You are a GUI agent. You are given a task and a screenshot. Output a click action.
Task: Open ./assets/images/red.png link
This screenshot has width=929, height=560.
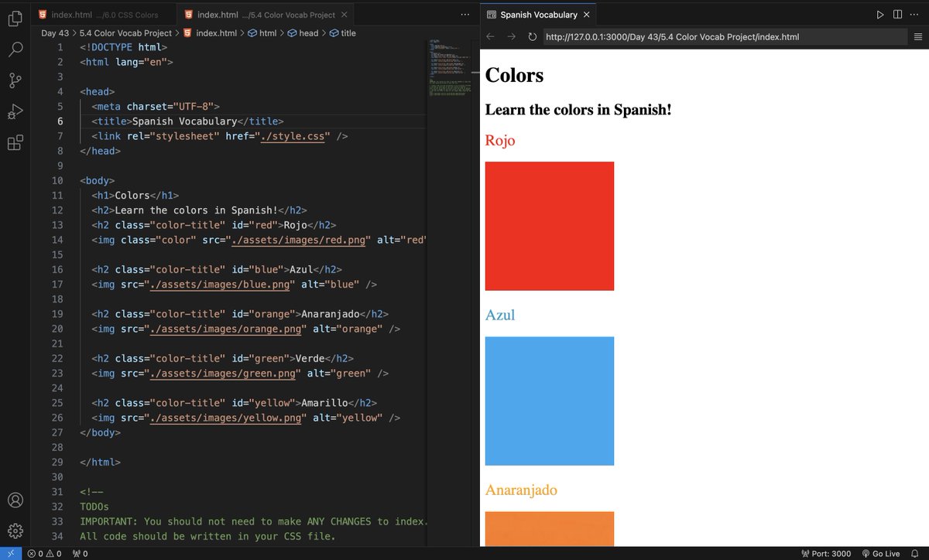click(300, 240)
